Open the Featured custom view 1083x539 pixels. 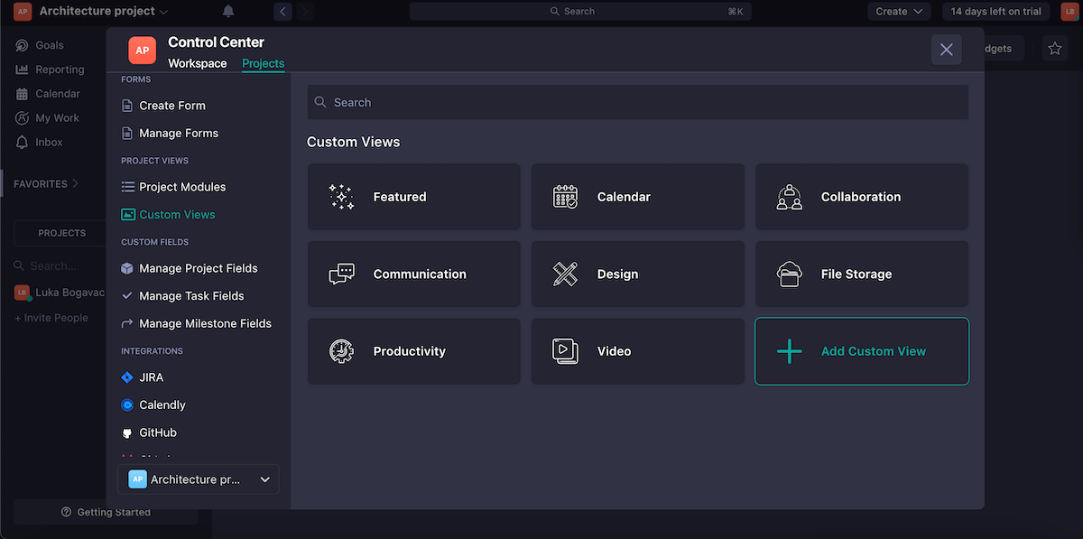click(413, 197)
